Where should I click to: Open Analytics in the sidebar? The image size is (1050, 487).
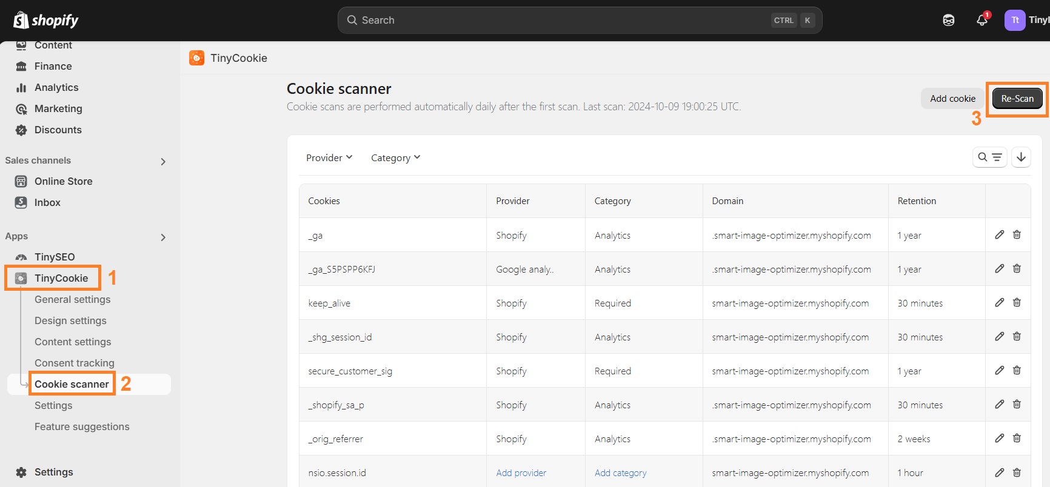(56, 87)
